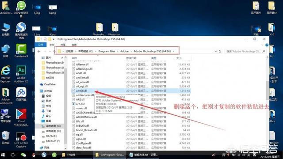Open the 查看 ribbon tab
The height and width of the screenshot is (159, 283).
pos(74,45)
